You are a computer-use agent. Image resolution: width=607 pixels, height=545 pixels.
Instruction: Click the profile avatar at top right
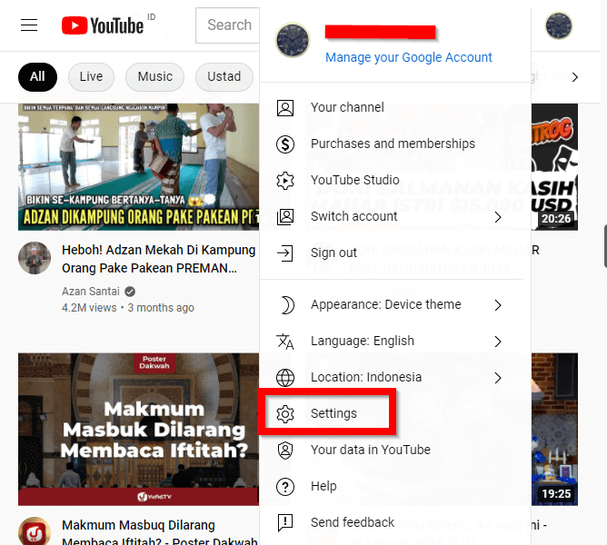point(559,26)
